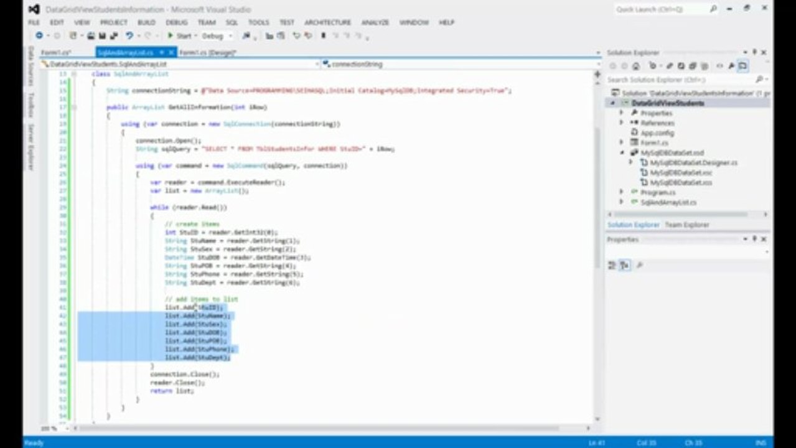
Task: Click the Comment Out Selected Lines icon
Action: point(296,36)
